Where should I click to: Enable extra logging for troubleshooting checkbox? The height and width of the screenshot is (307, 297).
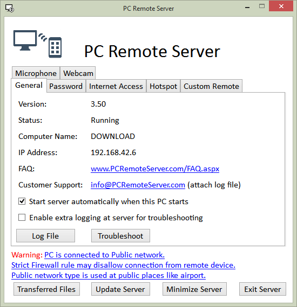[x=22, y=218]
